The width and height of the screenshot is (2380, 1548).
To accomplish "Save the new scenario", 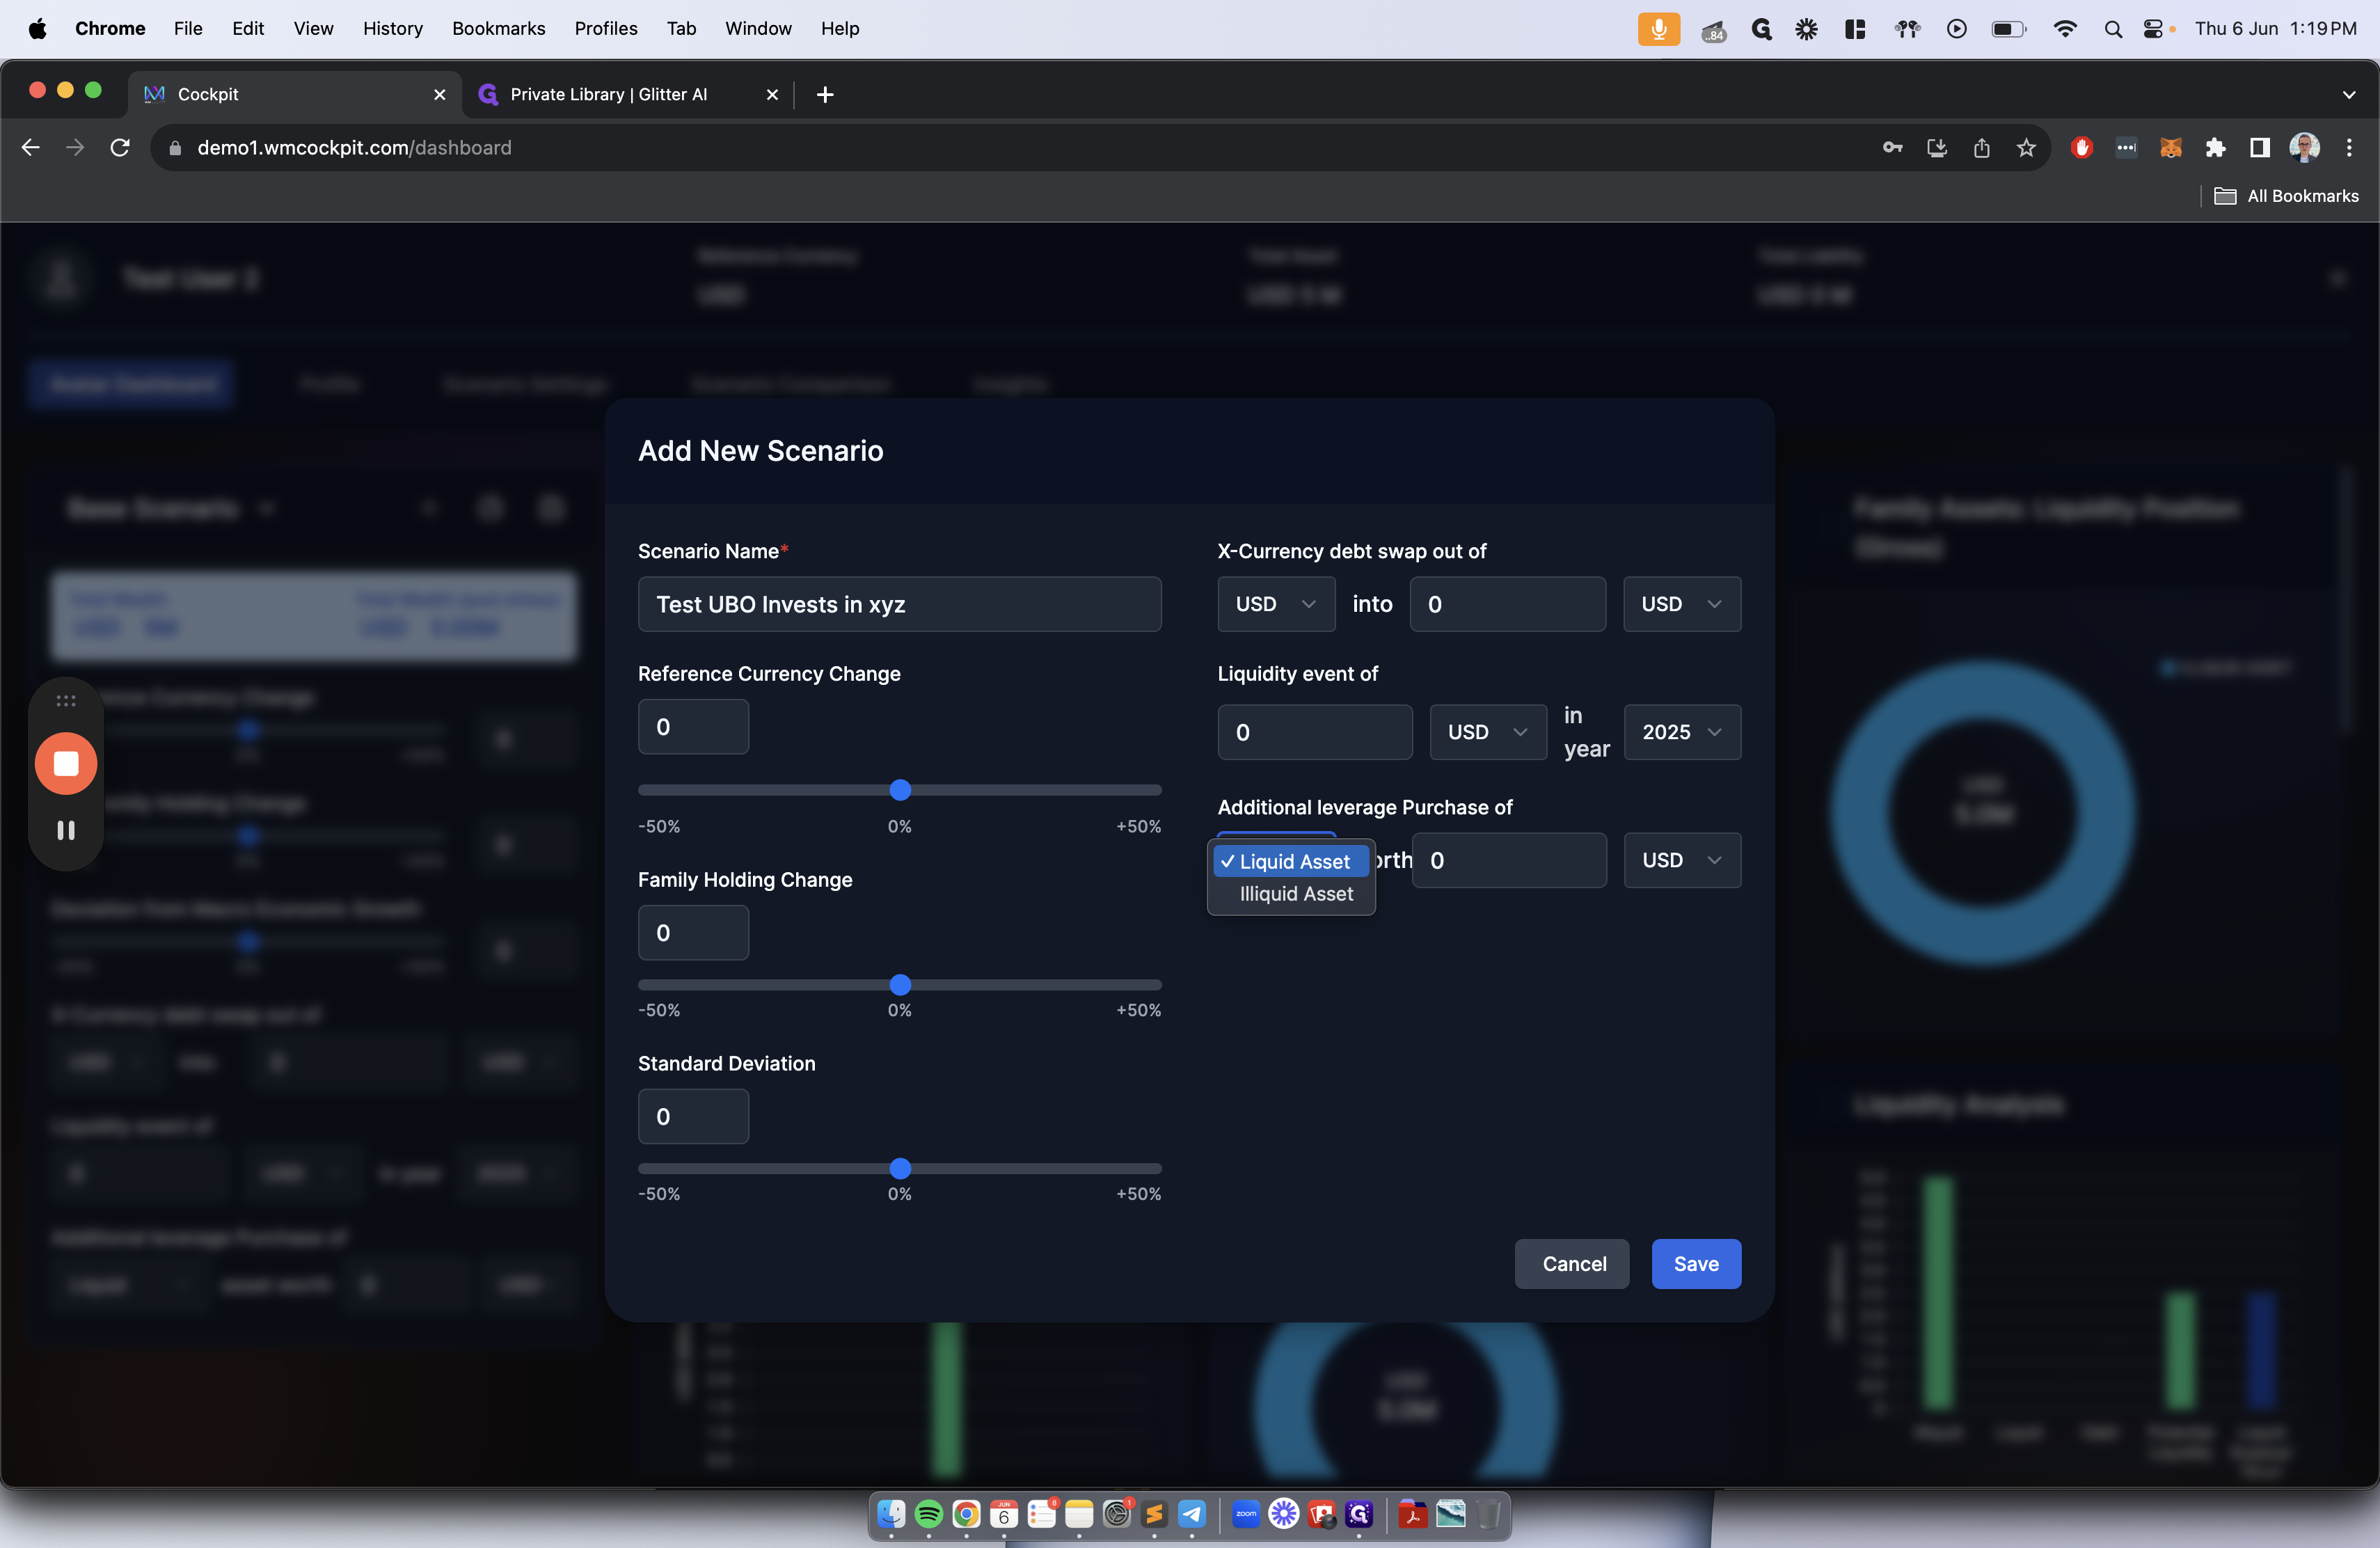I will click(1696, 1264).
